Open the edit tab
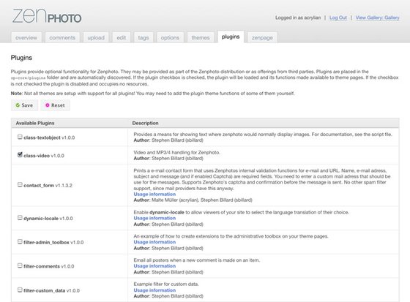This screenshot has width=410, height=302. [122, 37]
